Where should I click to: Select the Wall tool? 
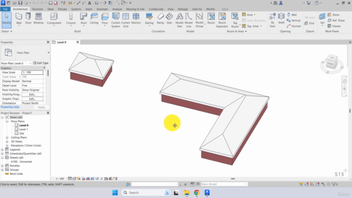[x=19, y=19]
